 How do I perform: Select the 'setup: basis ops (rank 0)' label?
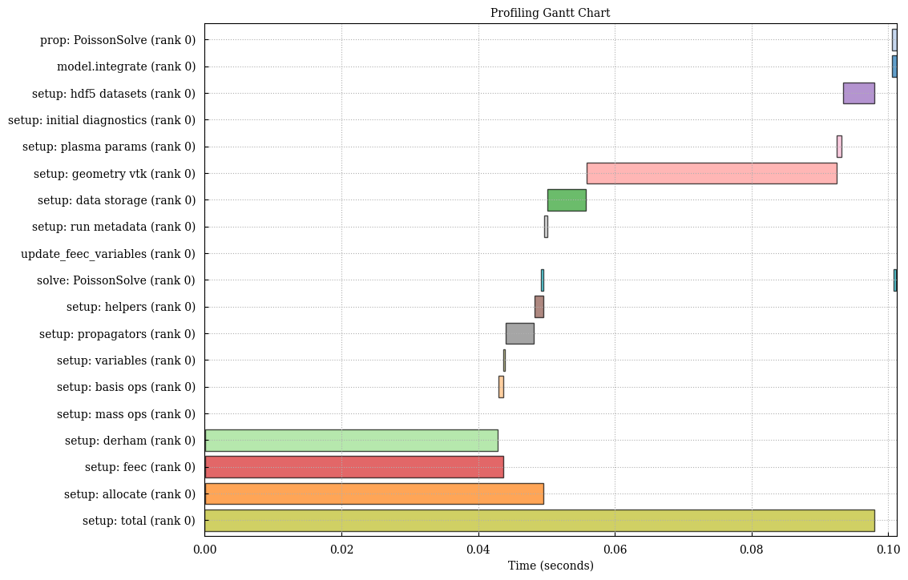tap(127, 387)
